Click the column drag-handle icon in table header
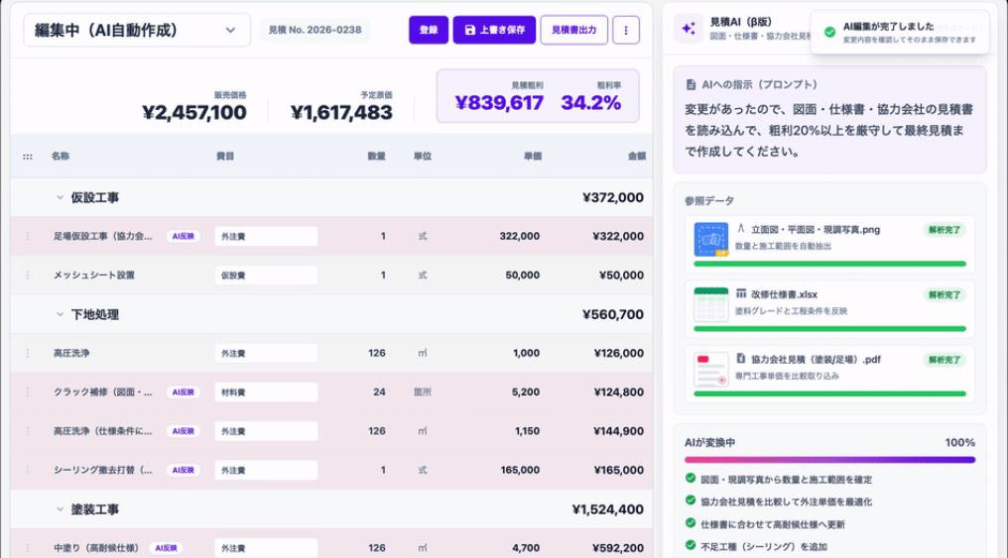1008x558 pixels. (27, 157)
